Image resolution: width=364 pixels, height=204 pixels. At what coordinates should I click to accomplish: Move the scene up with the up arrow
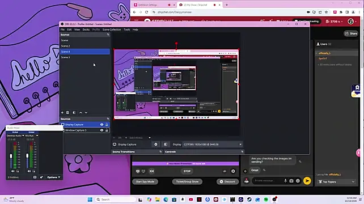pyautogui.click(x=81, y=113)
